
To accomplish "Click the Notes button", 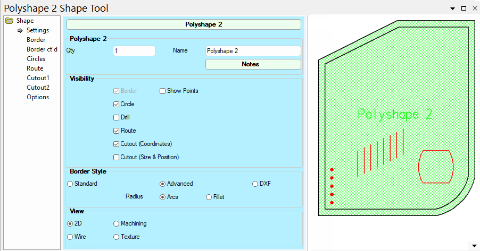I will 253,64.
